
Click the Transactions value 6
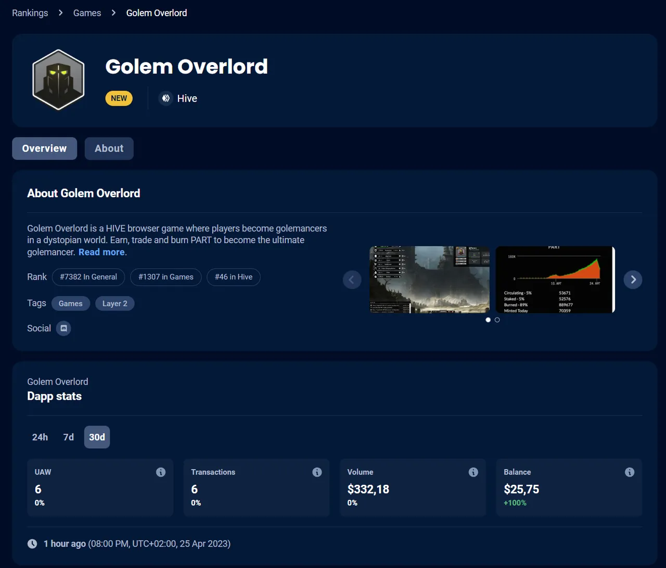194,489
